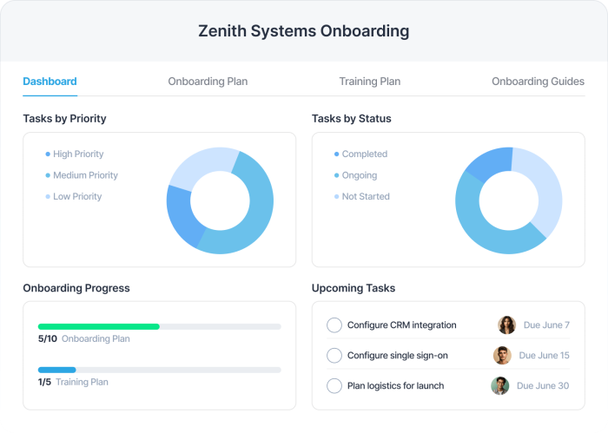The height and width of the screenshot is (433, 608).
Task: Click the Low Priority legend dot
Action: [47, 197]
